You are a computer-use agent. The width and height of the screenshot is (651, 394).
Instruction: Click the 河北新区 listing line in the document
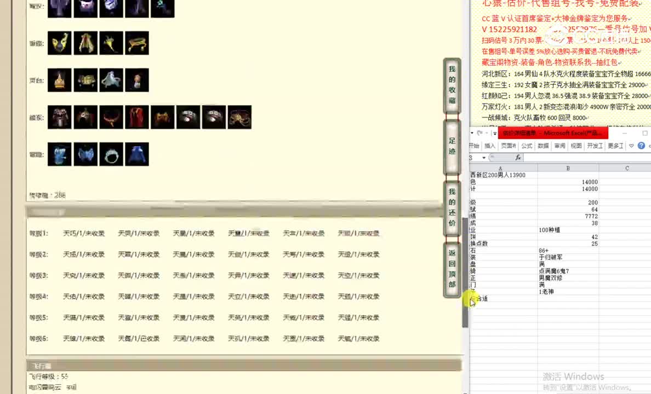point(566,74)
